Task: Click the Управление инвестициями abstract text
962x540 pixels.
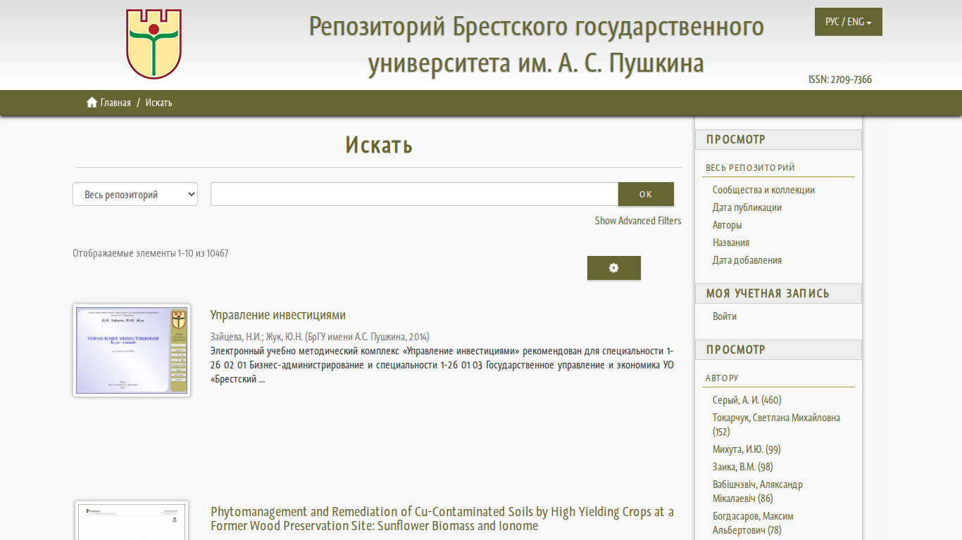Action: point(442,365)
